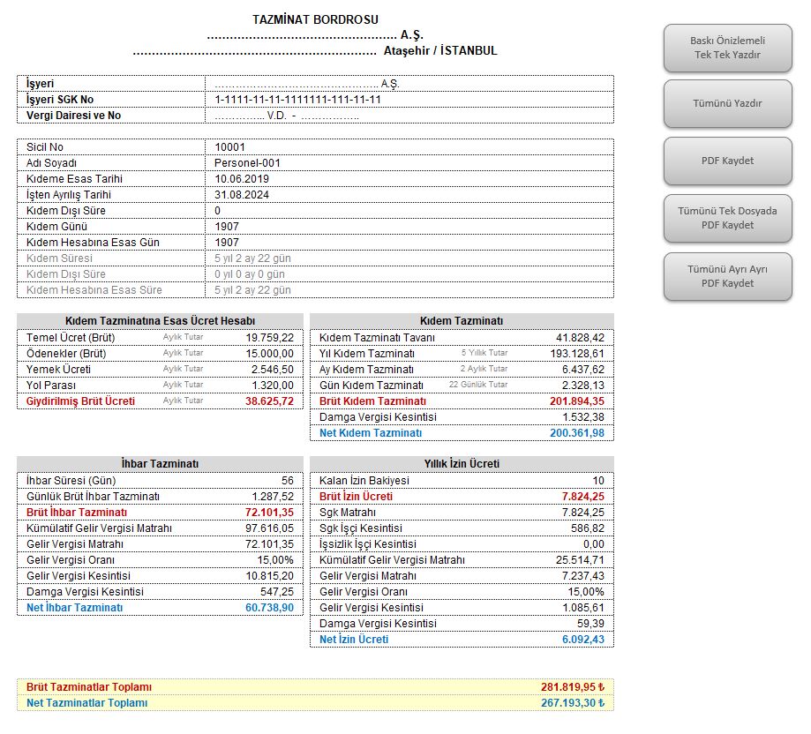Select the Kıdem Dışı Süre value 0
Image resolution: width=811 pixels, height=734 pixels.
[x=219, y=211]
